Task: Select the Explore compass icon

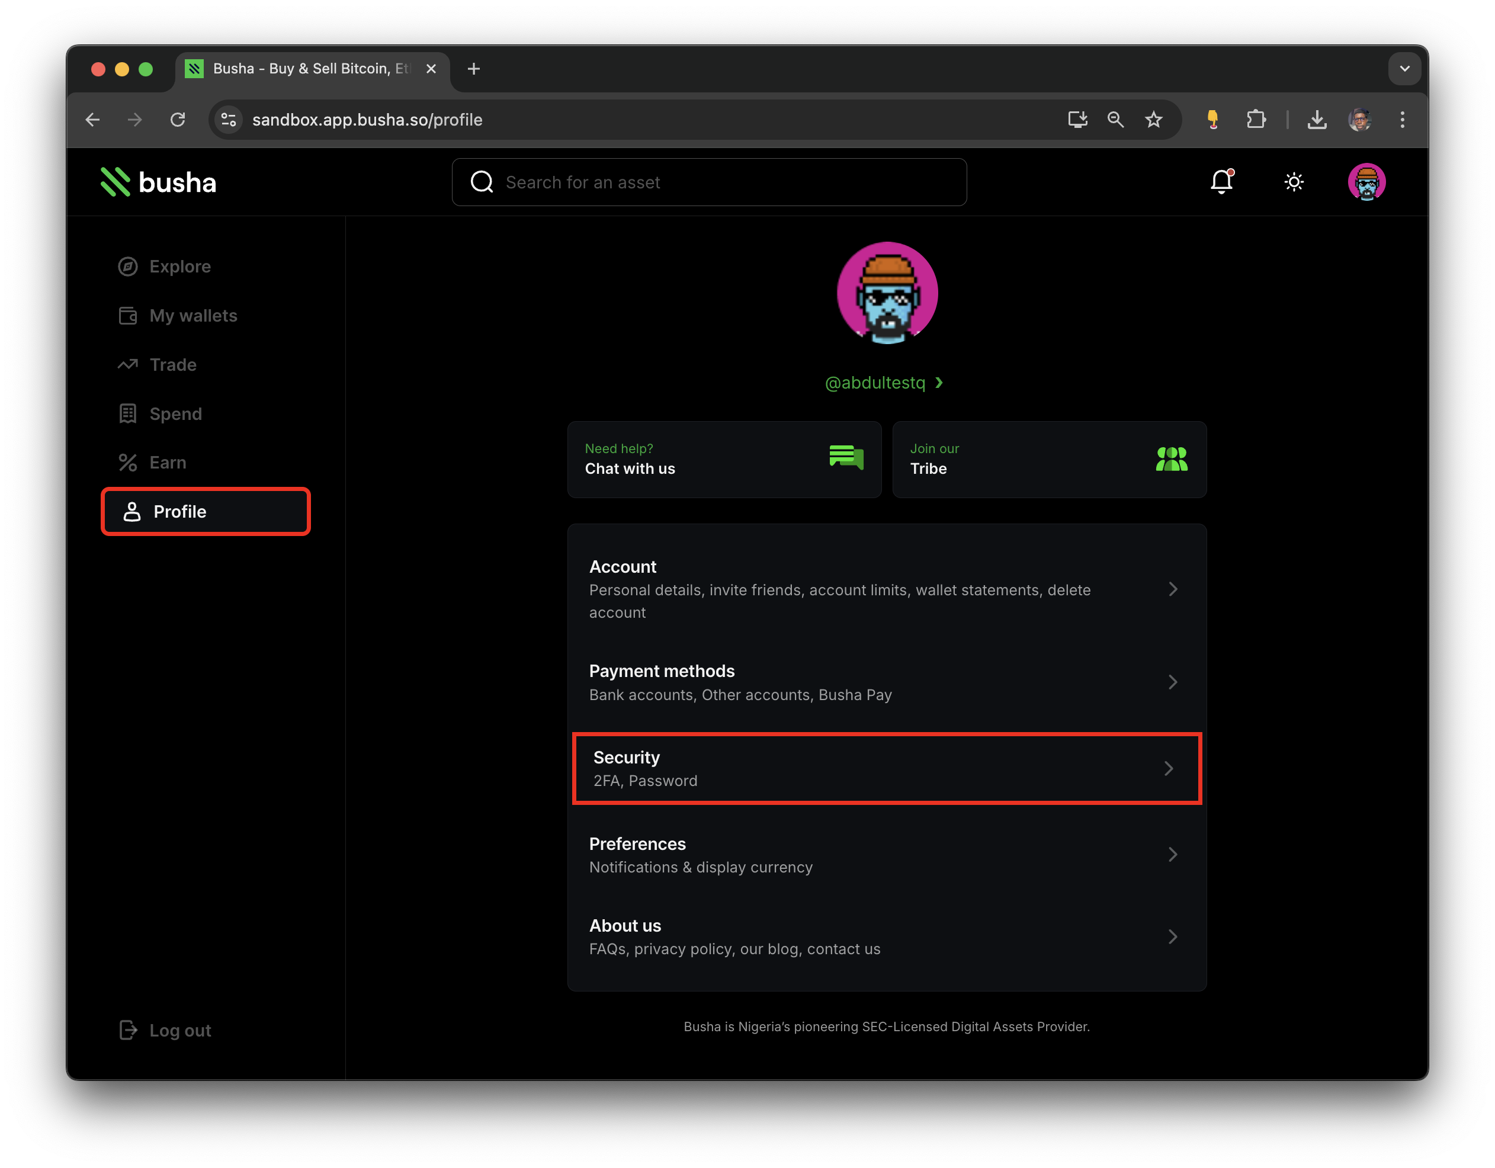Action: (x=128, y=267)
